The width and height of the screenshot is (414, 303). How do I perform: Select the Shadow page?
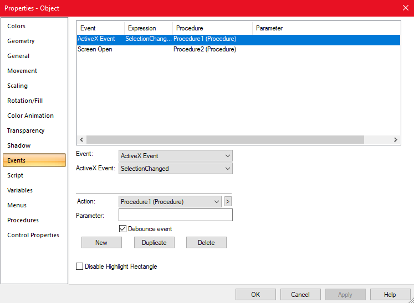click(19, 145)
